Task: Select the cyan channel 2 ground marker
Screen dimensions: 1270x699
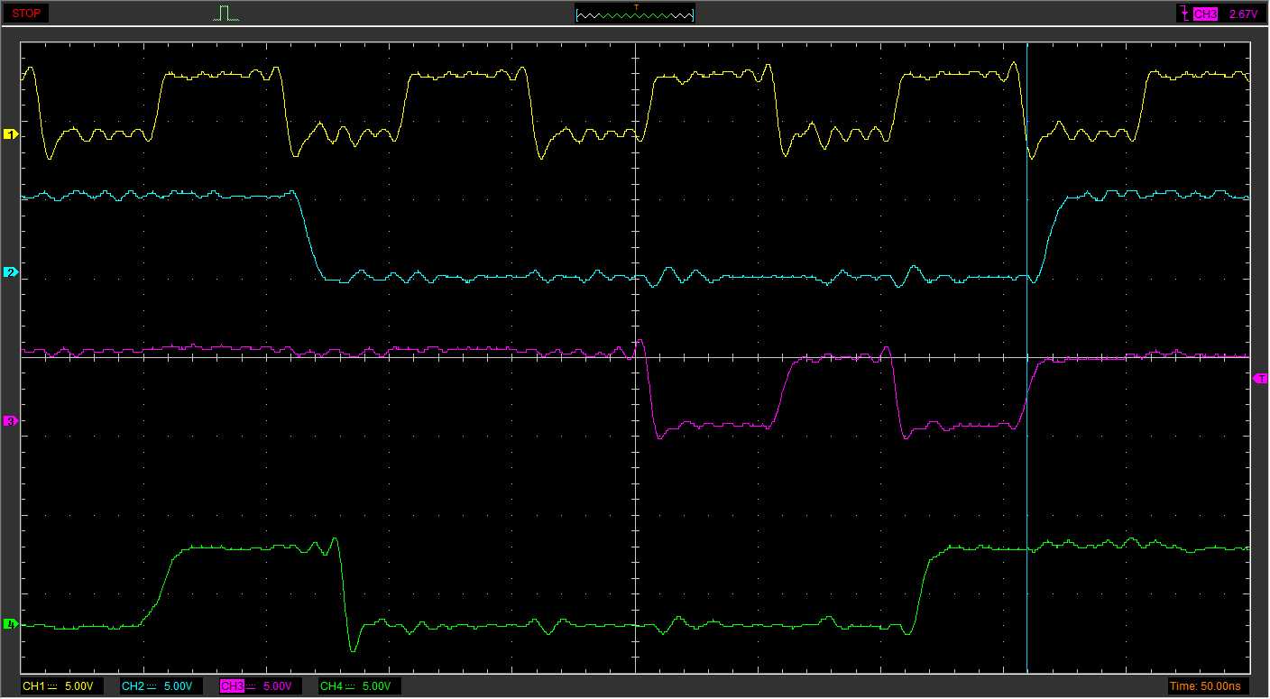Action: tap(11, 272)
